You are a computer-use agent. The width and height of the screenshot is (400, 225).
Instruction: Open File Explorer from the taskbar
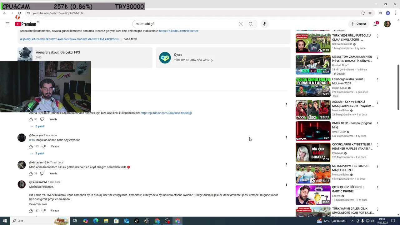106,221
